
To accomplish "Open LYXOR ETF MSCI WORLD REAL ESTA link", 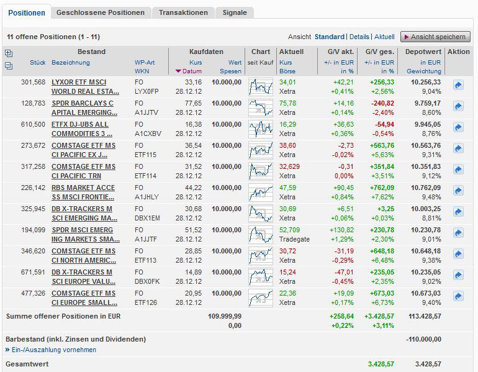I will coord(85,87).
